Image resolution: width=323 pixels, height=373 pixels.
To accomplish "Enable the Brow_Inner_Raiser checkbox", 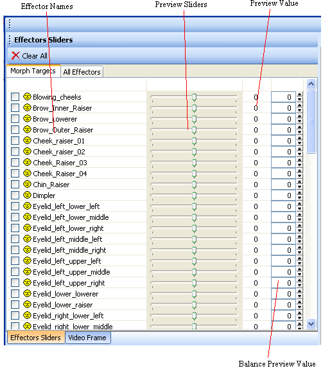I will pos(15,108).
